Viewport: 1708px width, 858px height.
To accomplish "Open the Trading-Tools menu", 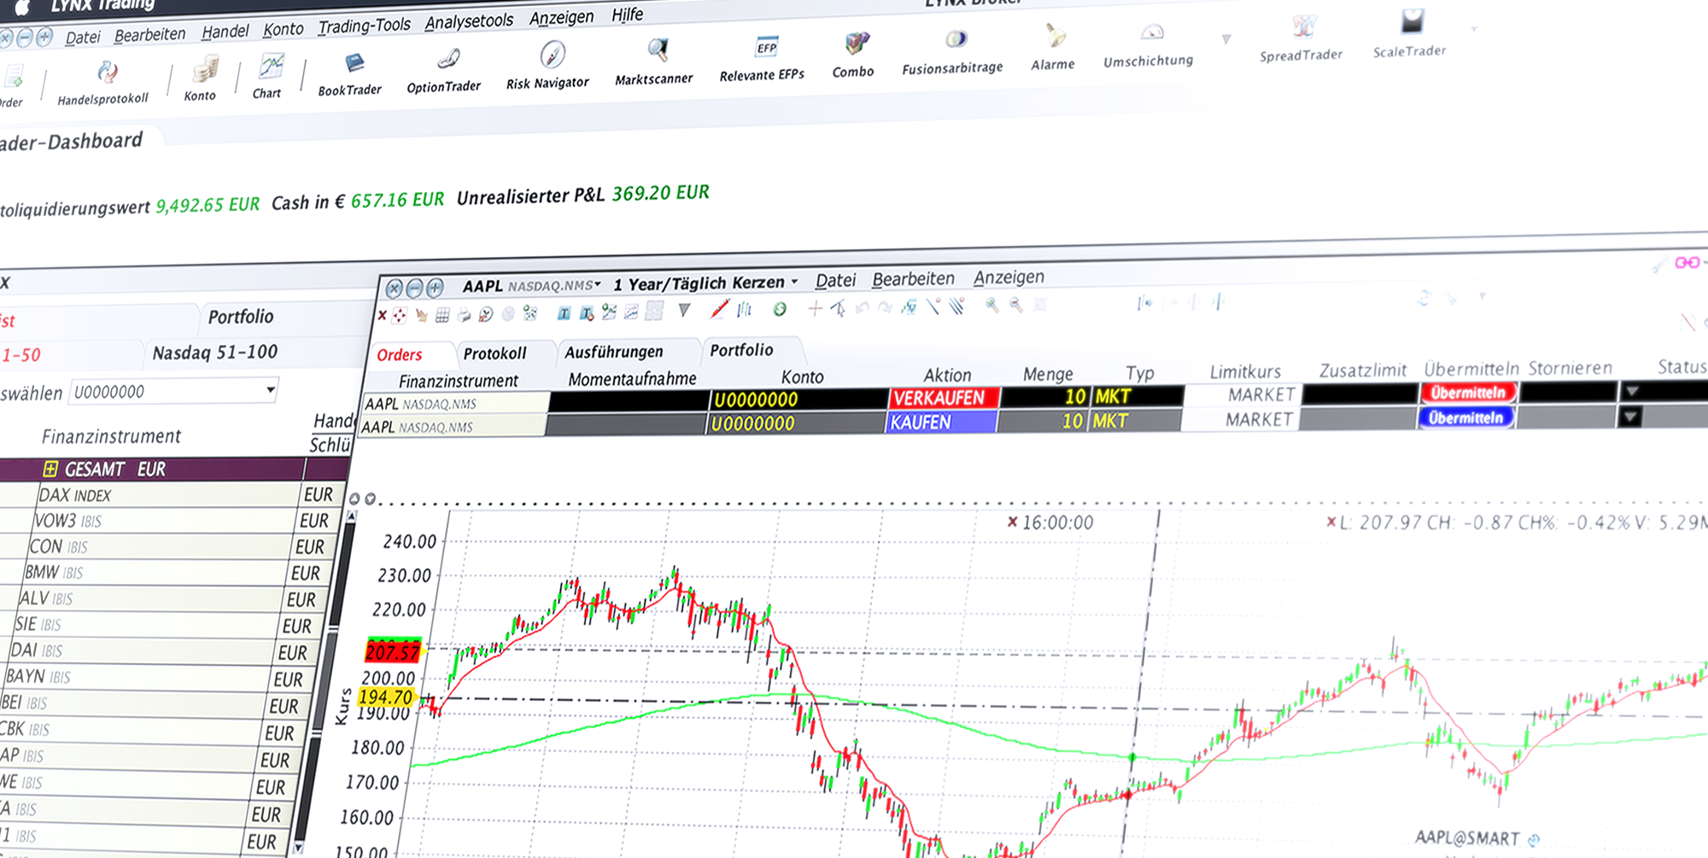I will click(365, 26).
